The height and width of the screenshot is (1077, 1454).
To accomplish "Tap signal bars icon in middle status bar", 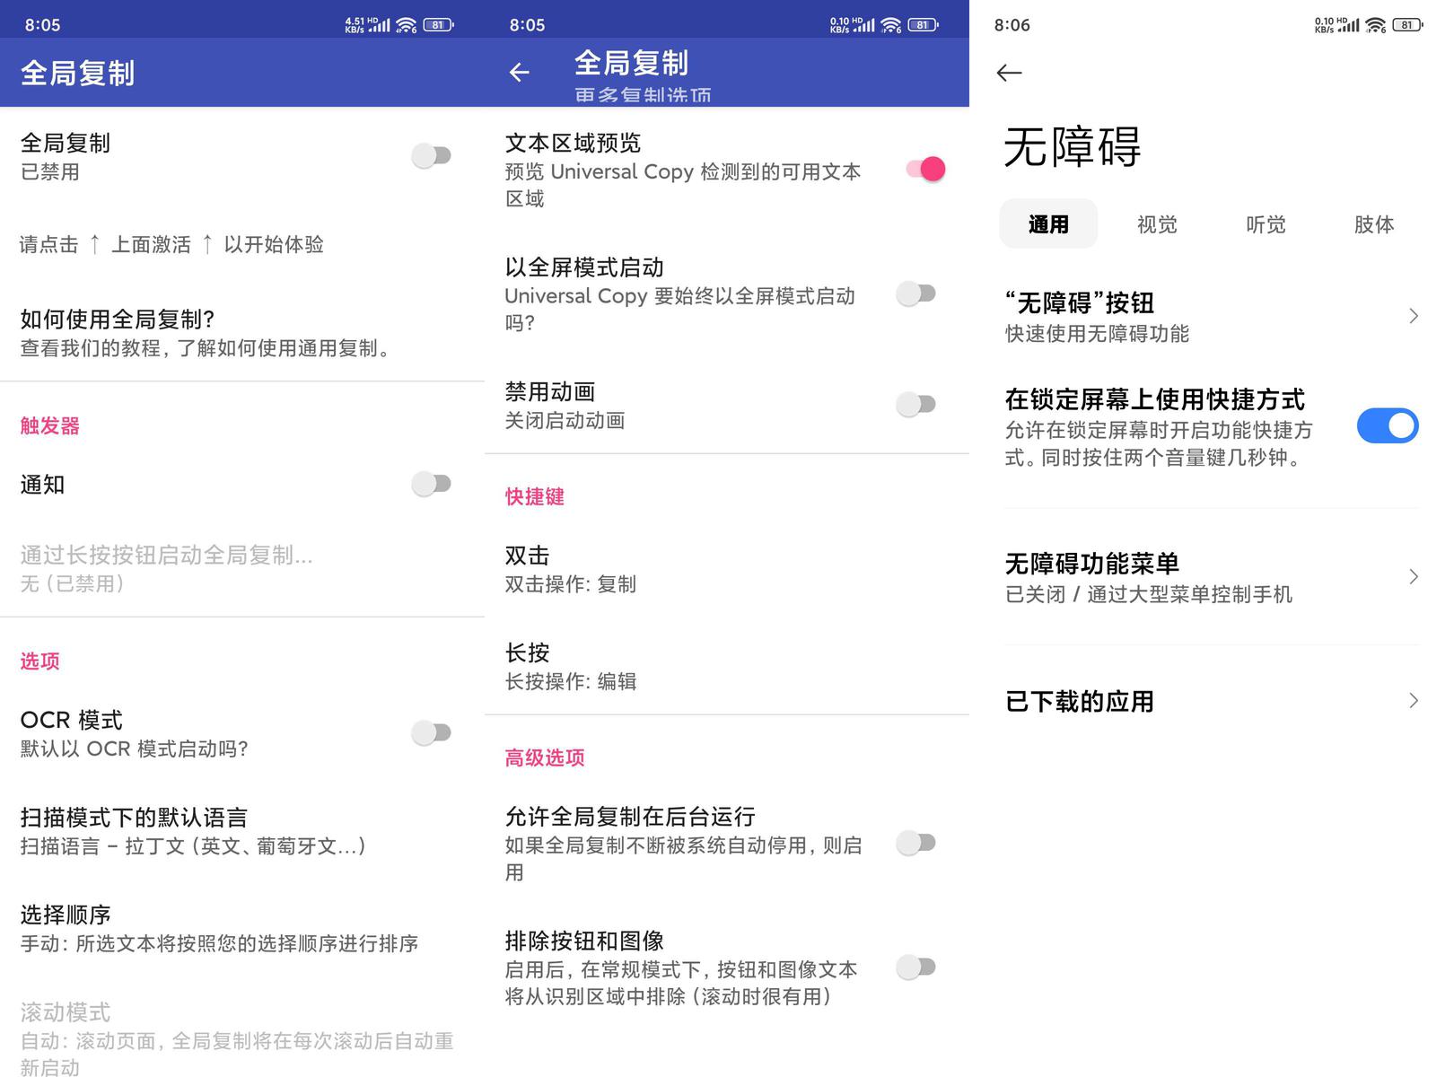I will pos(864,25).
